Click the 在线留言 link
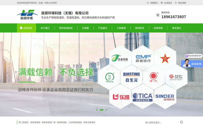 tap(168, 3)
